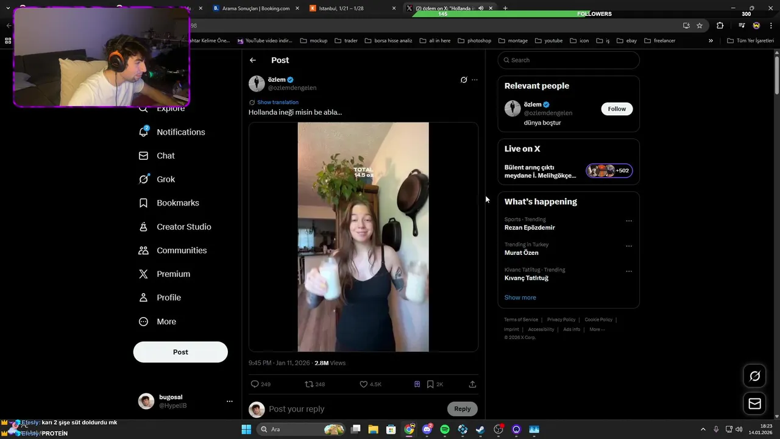The width and height of the screenshot is (780, 439).
Task: Open options for Kıvanç Tatlıtuğ trend
Action: pyautogui.click(x=629, y=271)
